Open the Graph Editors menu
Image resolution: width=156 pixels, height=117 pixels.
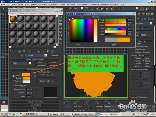tap(83, 4)
